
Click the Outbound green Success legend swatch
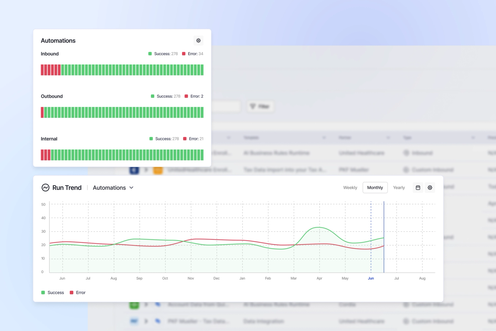click(x=153, y=96)
